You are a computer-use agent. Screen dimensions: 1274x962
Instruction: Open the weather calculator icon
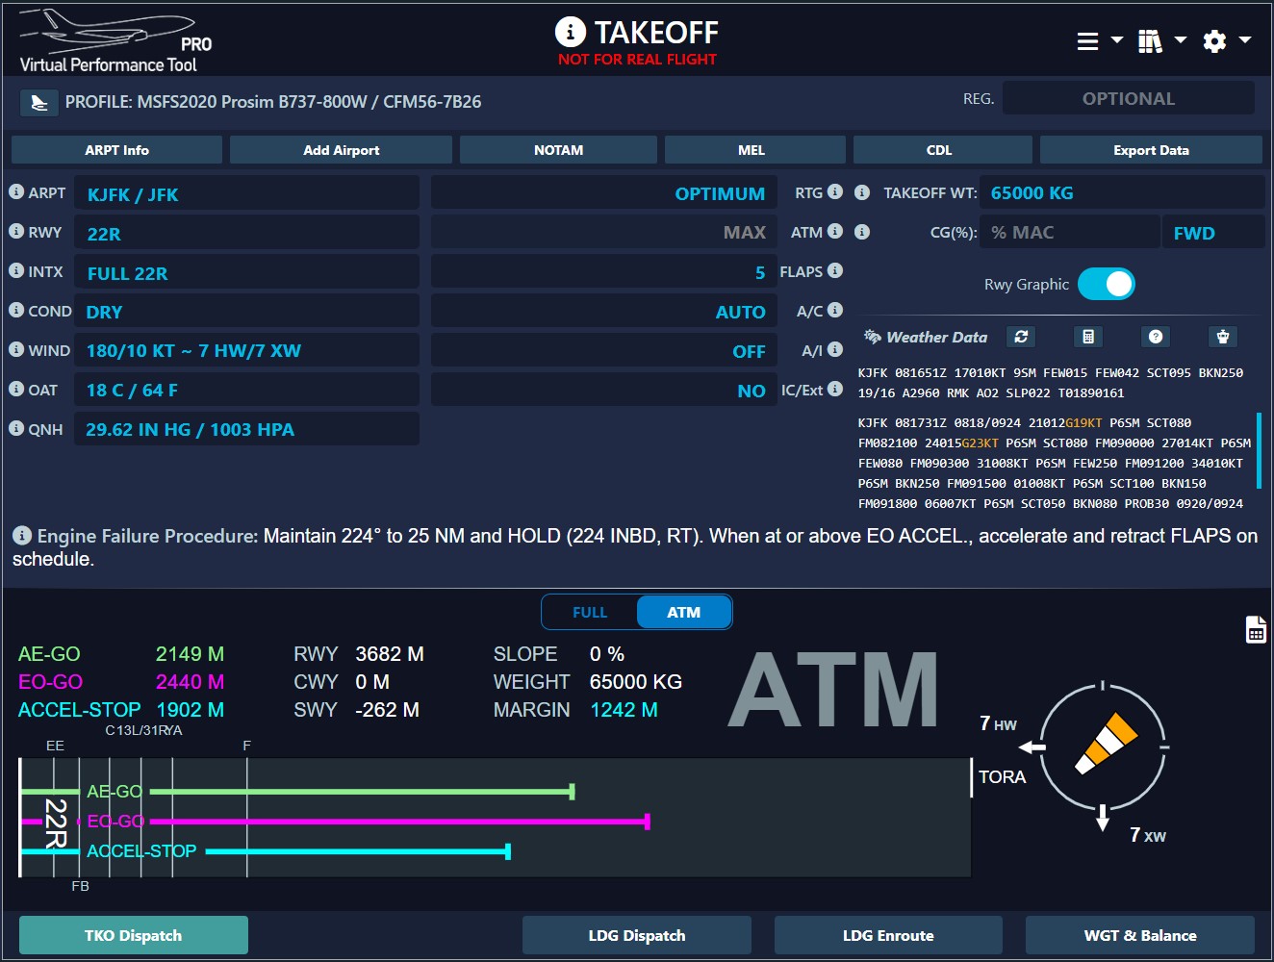(1088, 337)
